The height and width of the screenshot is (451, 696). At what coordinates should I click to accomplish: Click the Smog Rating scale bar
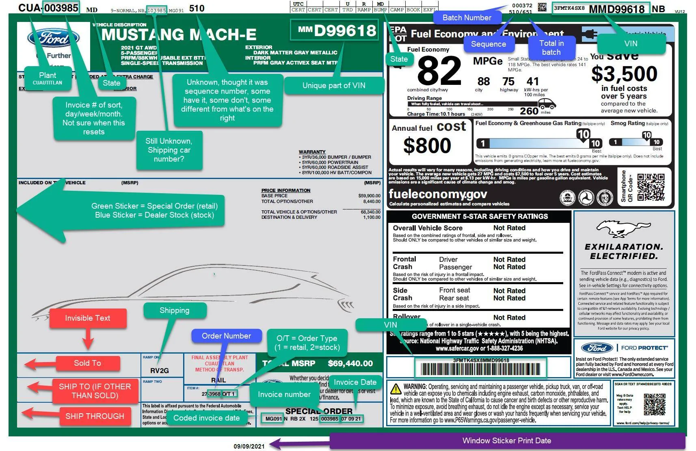pyautogui.click(x=636, y=142)
